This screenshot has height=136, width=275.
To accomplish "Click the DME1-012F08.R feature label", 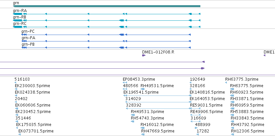I will coord(158,52).
